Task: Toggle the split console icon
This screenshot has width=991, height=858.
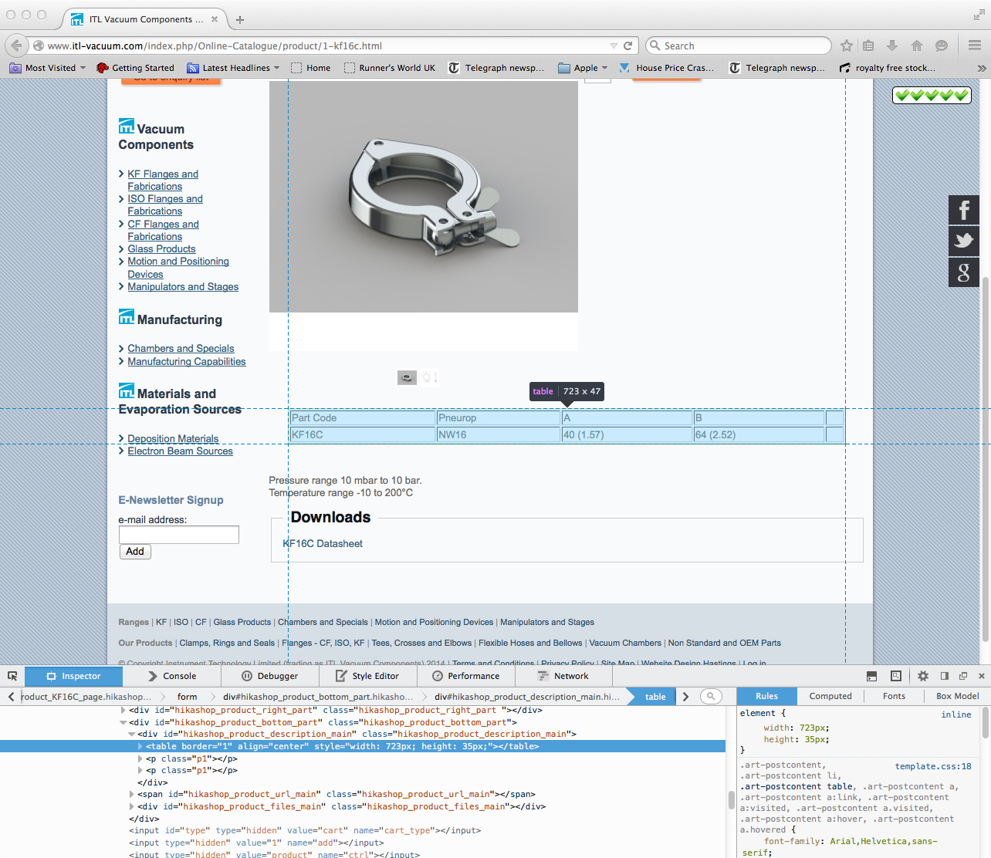Action: coord(871,676)
